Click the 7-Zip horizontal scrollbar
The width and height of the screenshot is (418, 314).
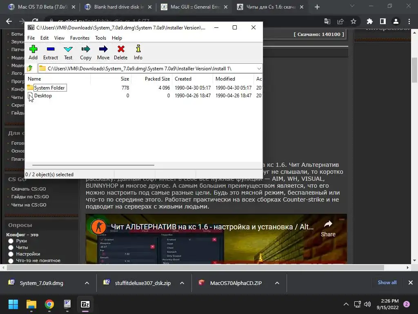tap(93, 165)
